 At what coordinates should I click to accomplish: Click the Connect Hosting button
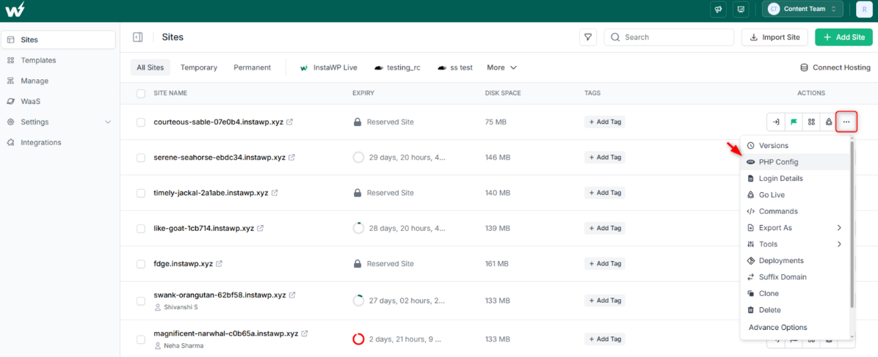835,67
